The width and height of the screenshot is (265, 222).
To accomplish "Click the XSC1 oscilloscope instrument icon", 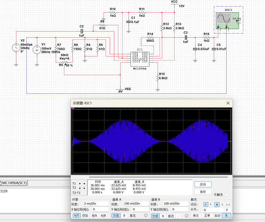I will (x=228, y=20).
